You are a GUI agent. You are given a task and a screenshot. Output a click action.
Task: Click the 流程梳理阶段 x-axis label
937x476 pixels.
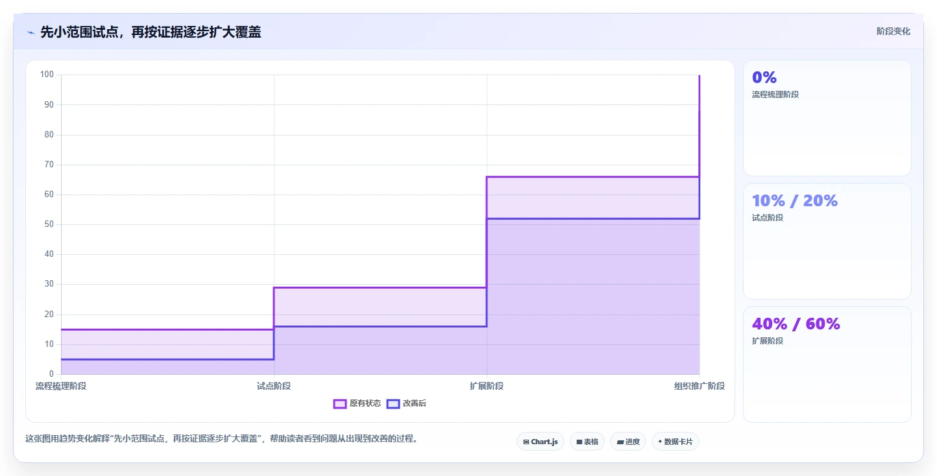(x=61, y=386)
